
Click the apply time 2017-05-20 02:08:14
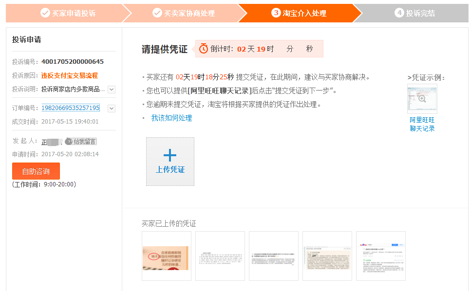(x=70, y=154)
